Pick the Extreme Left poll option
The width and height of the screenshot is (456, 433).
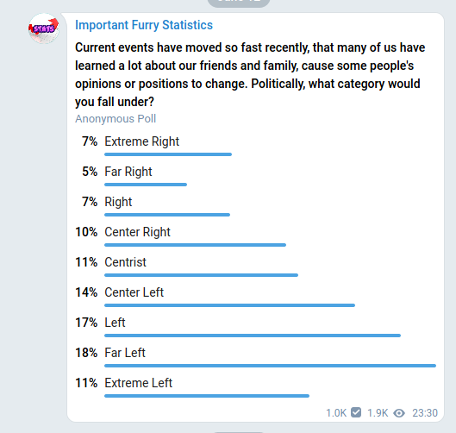pyautogui.click(x=256, y=386)
